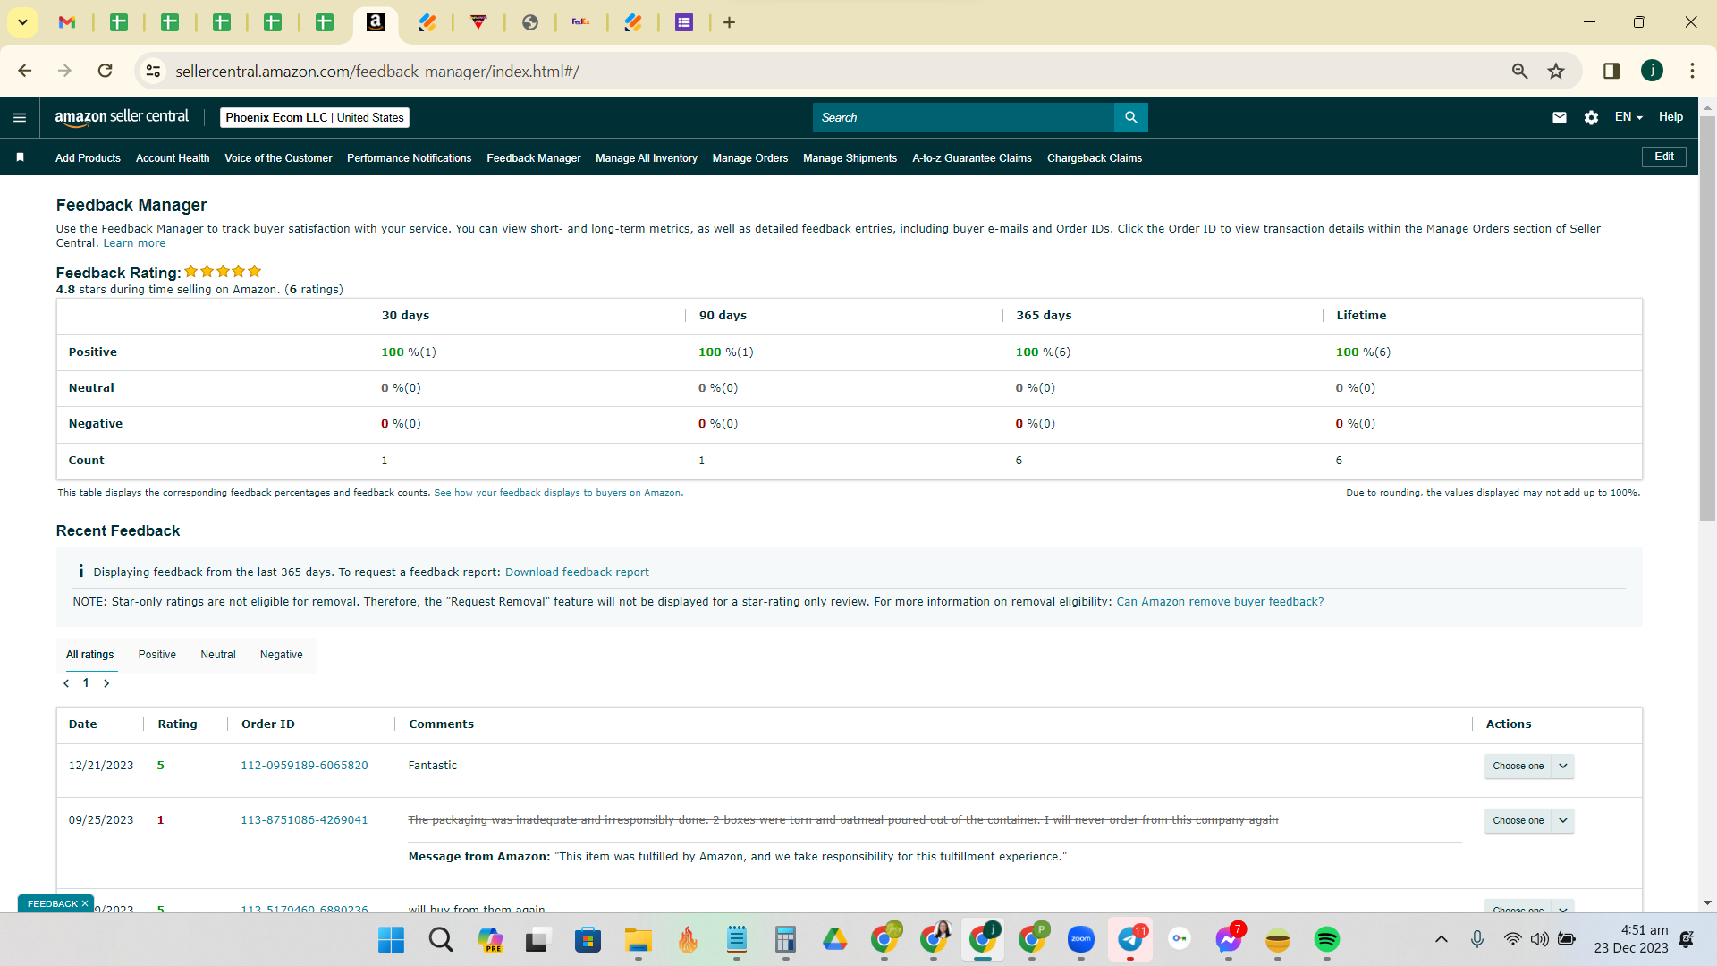Open File Explorer from the taskbar

638,940
